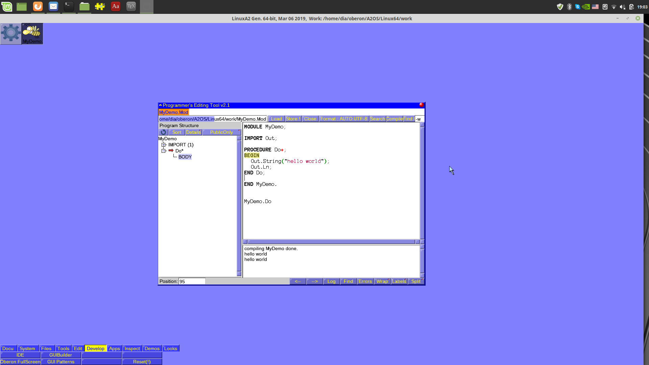Click the Position input field
Viewport: 649px width, 365px height.
coord(192,281)
